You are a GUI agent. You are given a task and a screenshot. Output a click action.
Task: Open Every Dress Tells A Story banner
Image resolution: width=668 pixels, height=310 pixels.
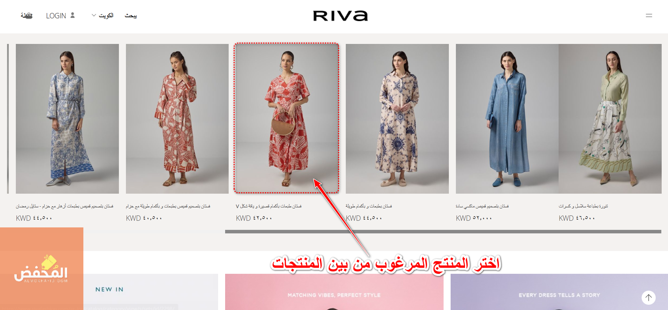tap(559, 292)
